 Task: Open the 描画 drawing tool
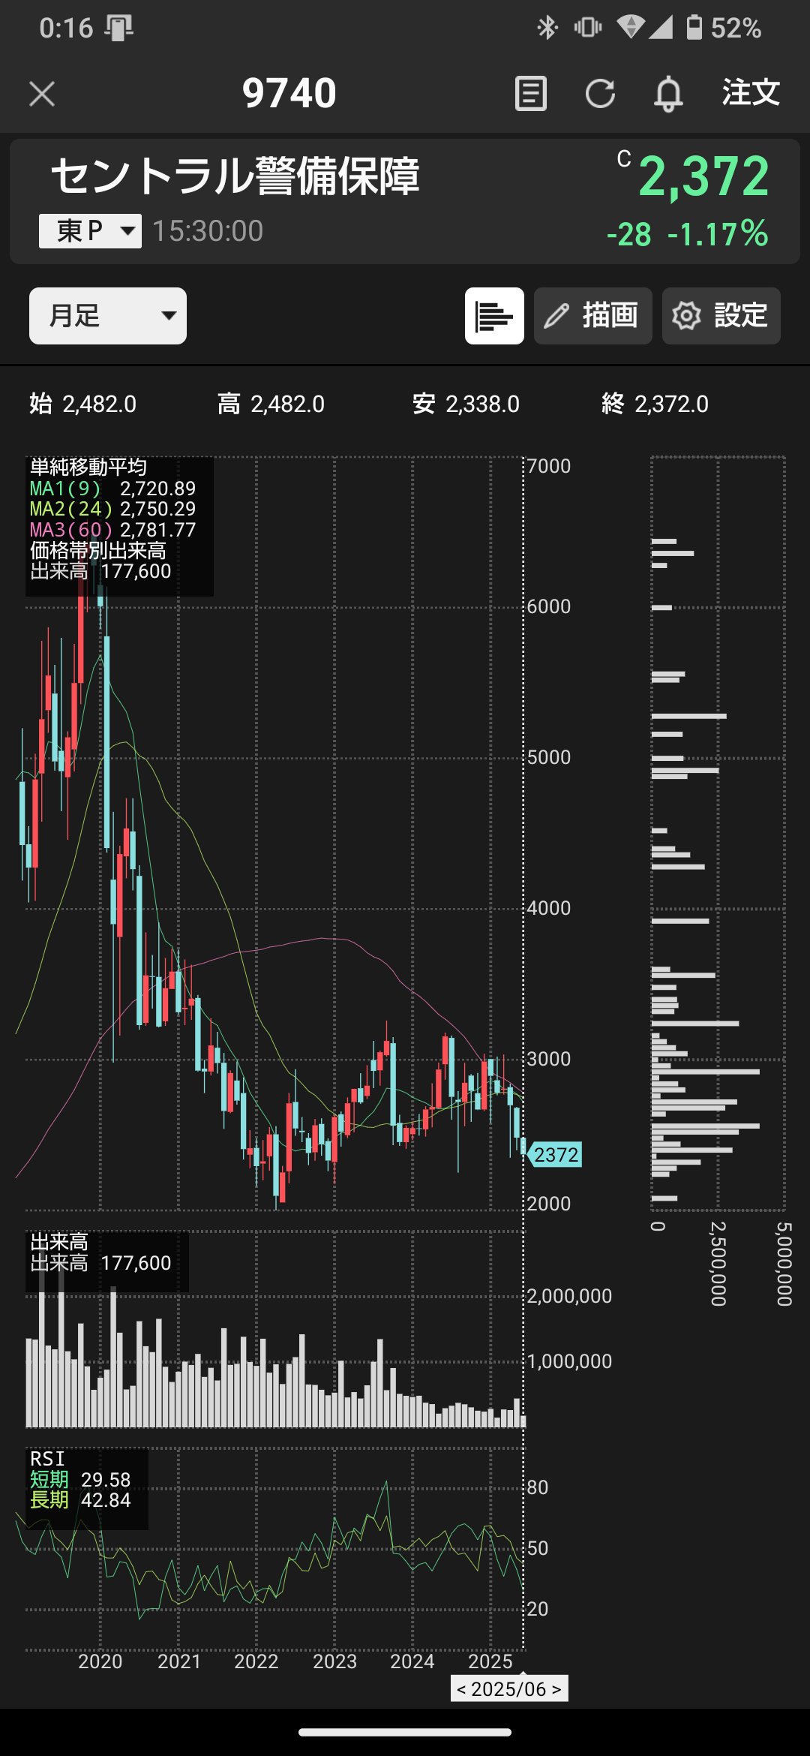click(593, 316)
